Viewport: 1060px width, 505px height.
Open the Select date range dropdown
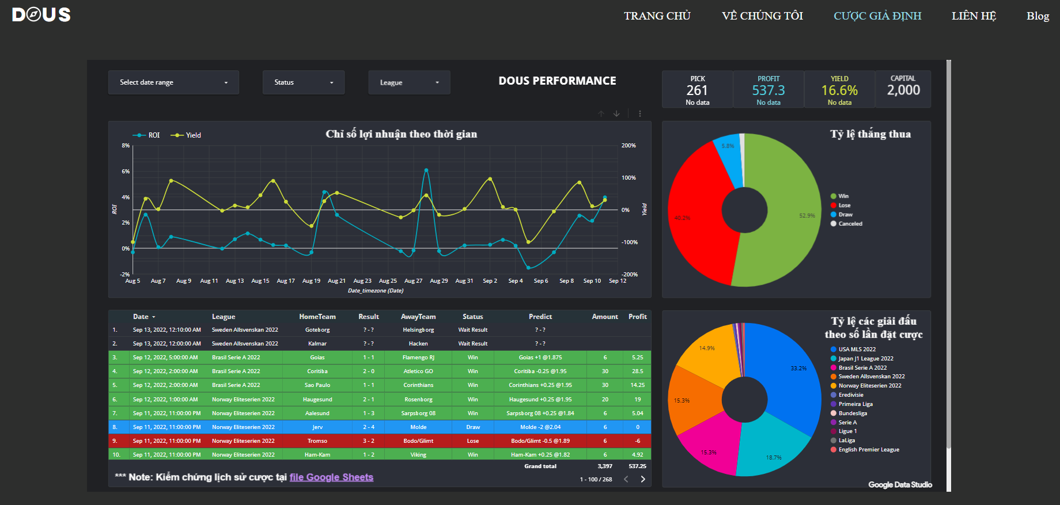pyautogui.click(x=173, y=82)
